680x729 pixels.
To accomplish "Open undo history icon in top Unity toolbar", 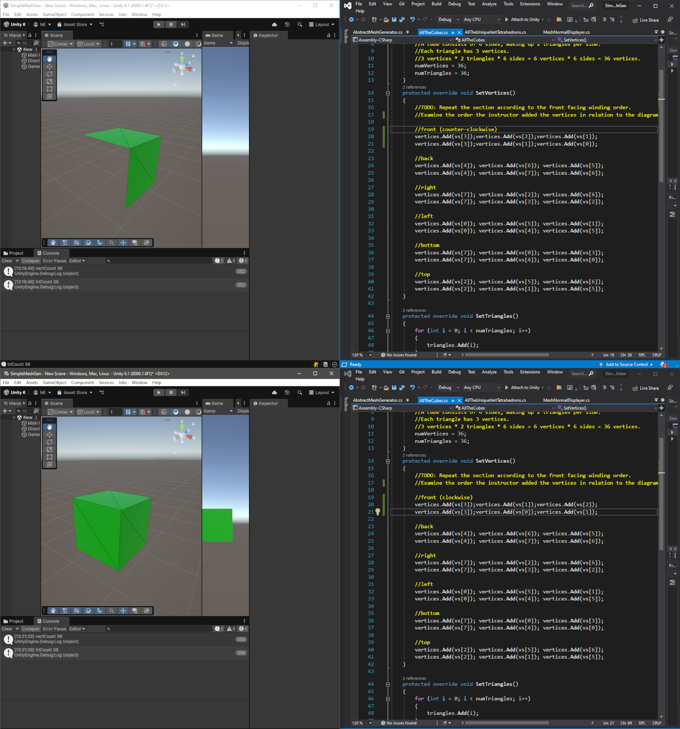I will pyautogui.click(x=287, y=24).
